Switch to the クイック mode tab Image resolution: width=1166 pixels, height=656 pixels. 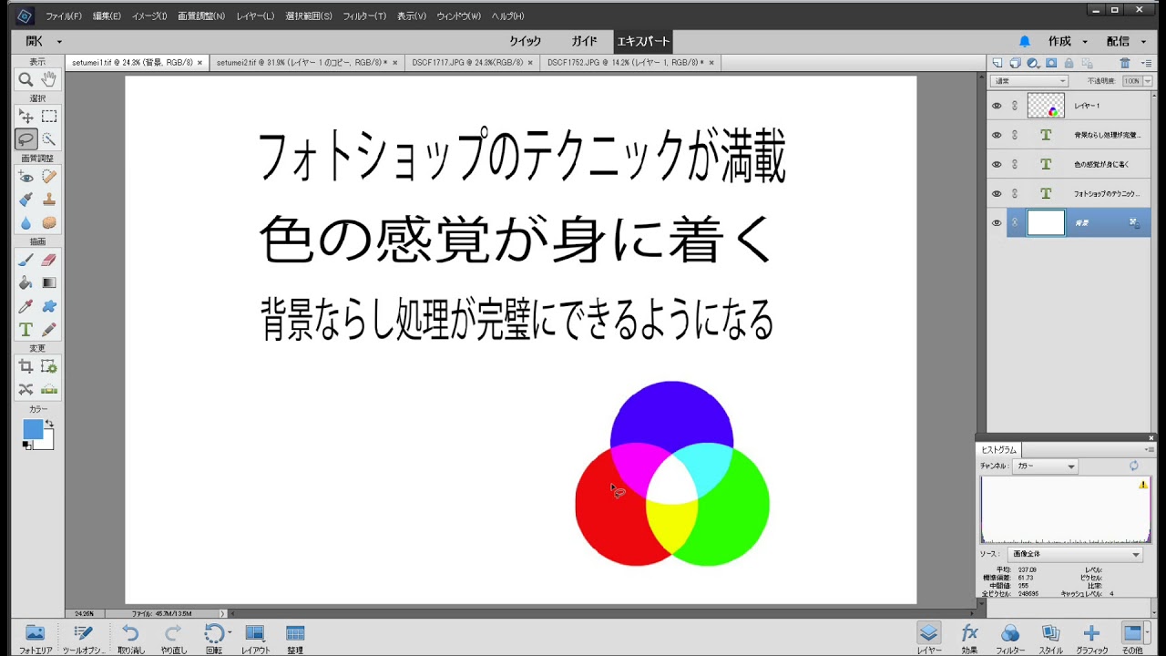525,41
